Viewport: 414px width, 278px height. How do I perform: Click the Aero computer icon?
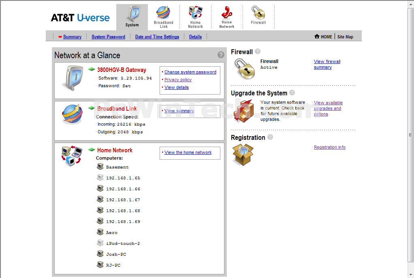pyautogui.click(x=100, y=232)
